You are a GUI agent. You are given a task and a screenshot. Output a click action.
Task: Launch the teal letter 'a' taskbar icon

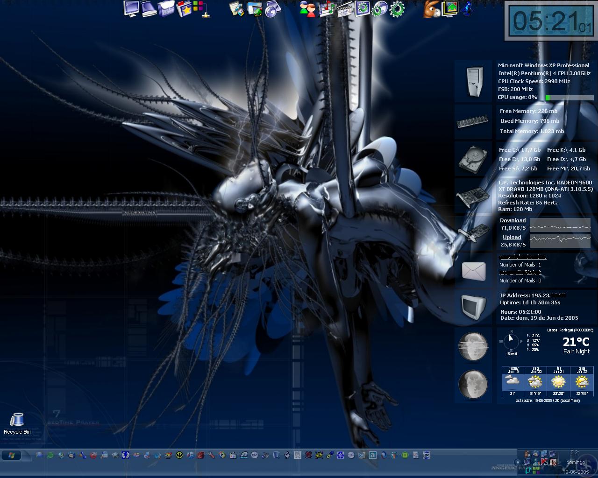coord(372,455)
